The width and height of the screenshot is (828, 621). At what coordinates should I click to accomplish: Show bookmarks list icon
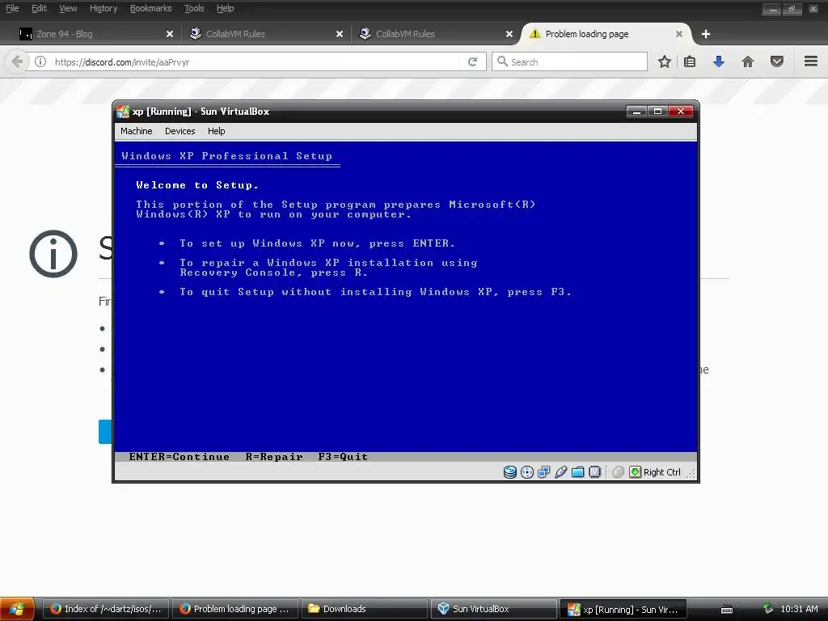tap(690, 61)
